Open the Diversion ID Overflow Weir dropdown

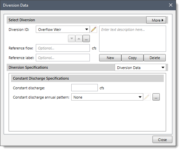tap(63, 29)
